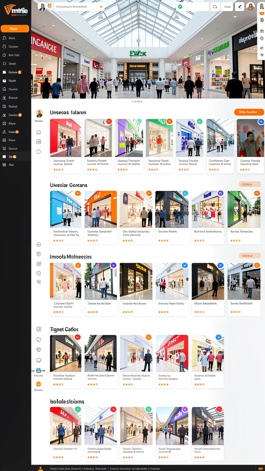Click the orange badge in the Tignet Catloc row
265x471 pixels.
pyautogui.click(x=149, y=337)
